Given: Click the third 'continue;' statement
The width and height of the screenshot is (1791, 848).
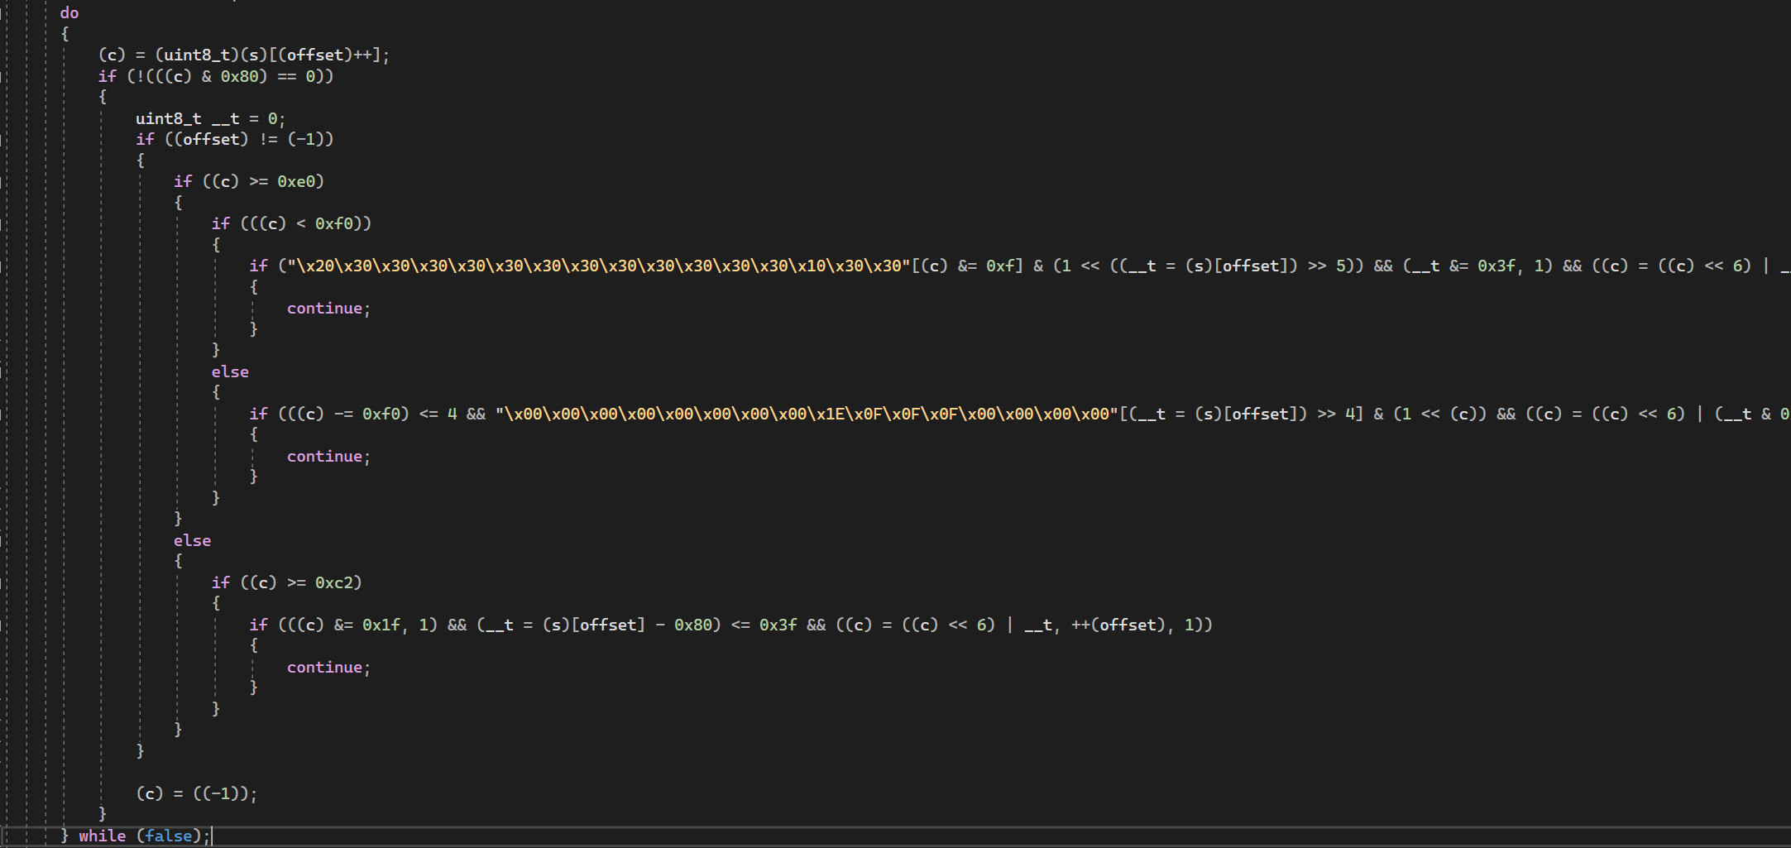Looking at the screenshot, I should [x=328, y=667].
